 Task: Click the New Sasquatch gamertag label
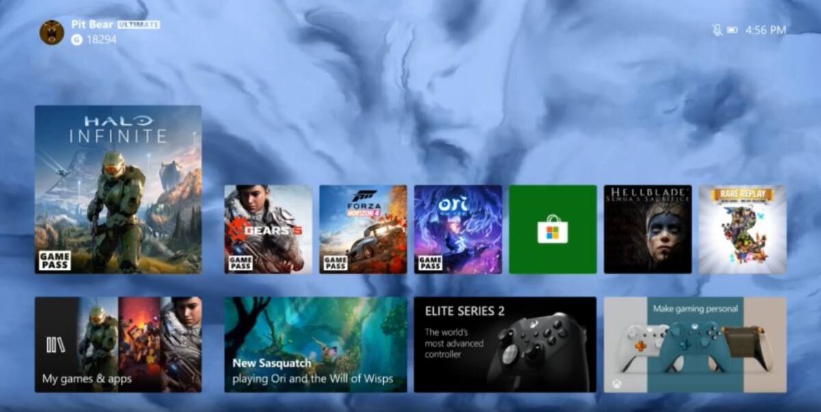(272, 363)
